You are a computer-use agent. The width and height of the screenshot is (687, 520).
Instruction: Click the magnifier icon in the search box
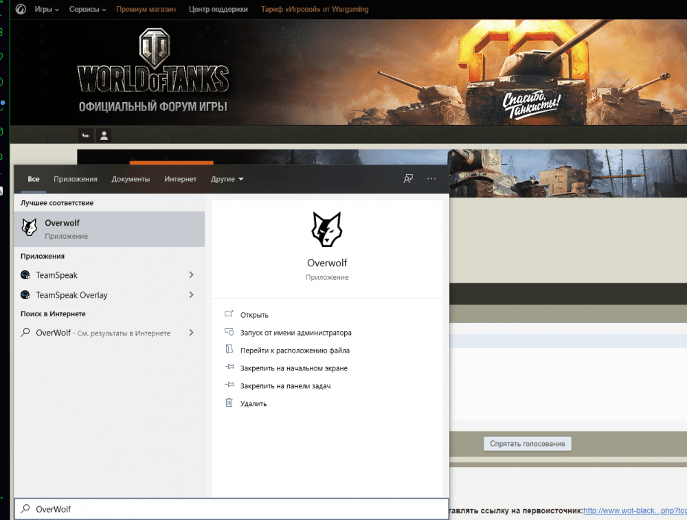25,509
